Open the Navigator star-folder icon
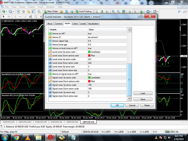The width and height of the screenshot is (188, 141). click(x=29, y=12)
